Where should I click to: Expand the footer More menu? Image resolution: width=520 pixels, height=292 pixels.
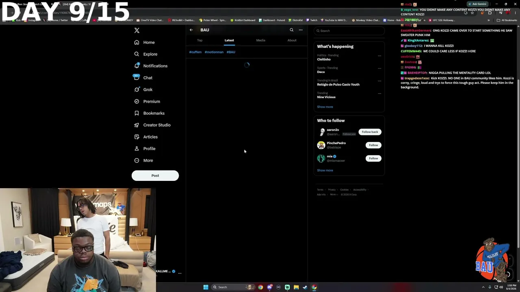pyautogui.click(x=334, y=195)
